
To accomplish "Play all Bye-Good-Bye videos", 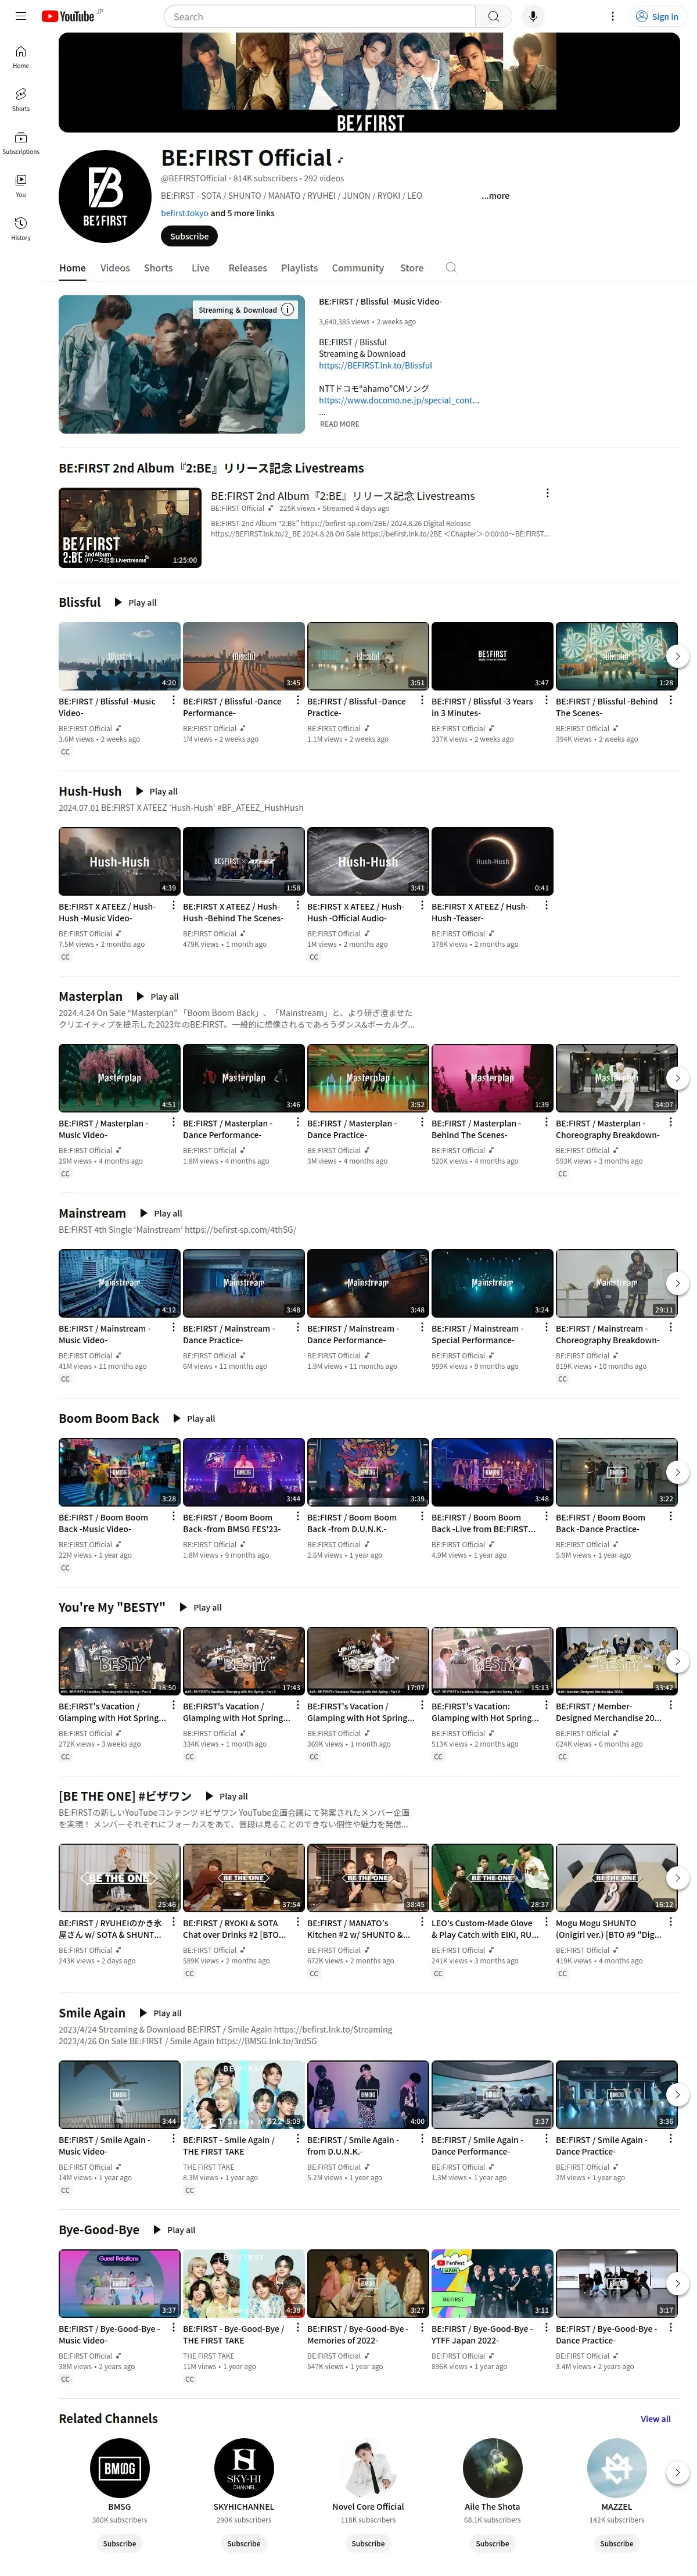I will pos(174,2230).
